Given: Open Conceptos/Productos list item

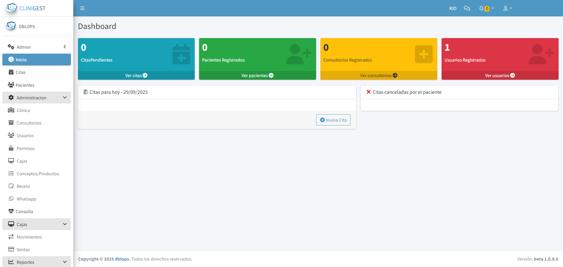Looking at the screenshot, I should (38, 174).
